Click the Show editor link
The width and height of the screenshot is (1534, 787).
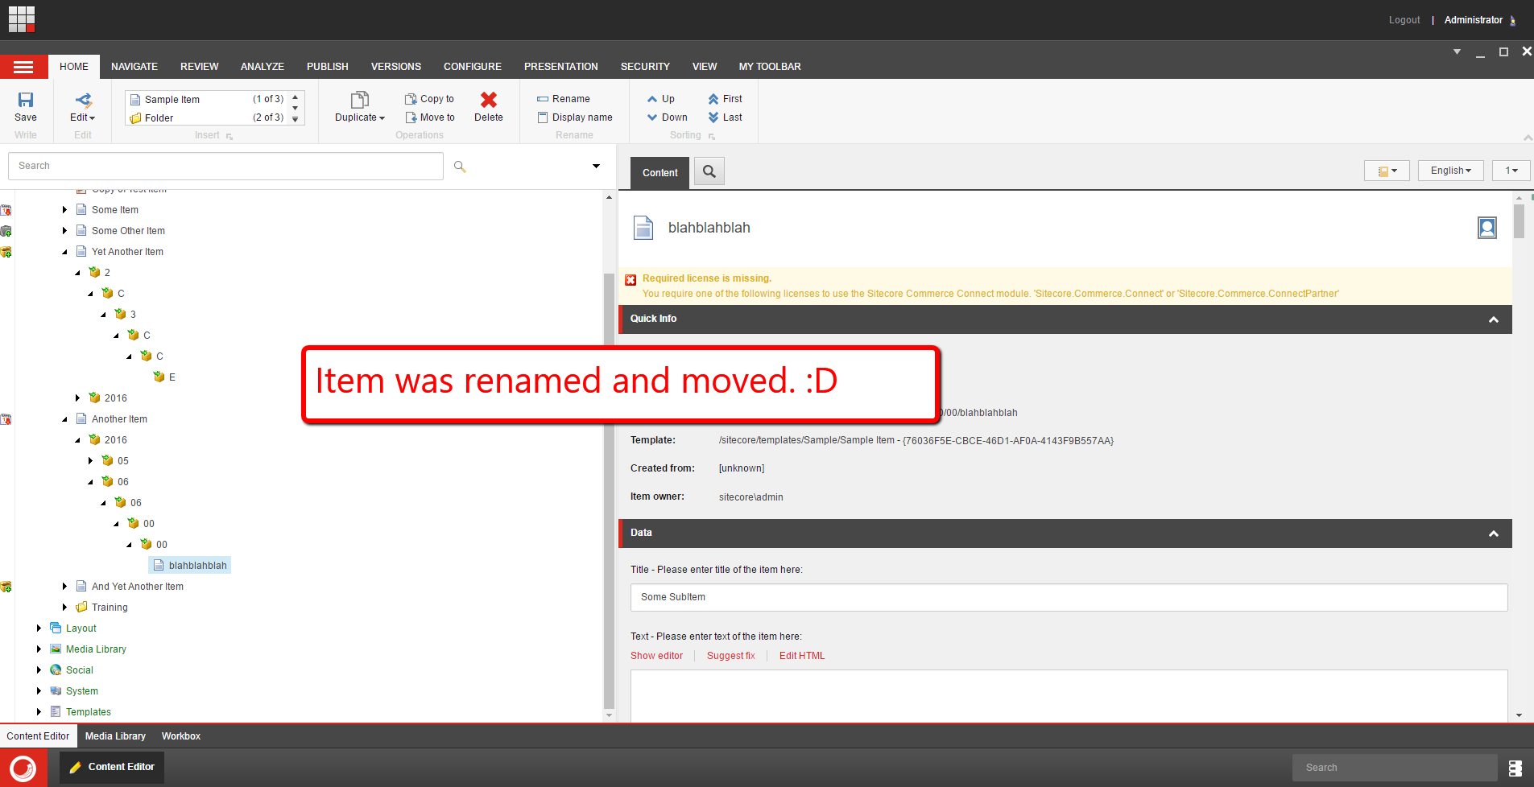pyautogui.click(x=656, y=656)
